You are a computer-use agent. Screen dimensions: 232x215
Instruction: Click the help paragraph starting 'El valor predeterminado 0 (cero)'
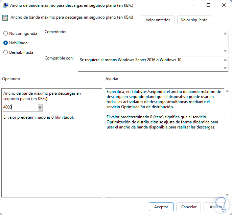(x=162, y=122)
